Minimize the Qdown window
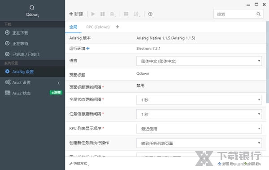This screenshot has height=170, width=269. click(248, 5)
